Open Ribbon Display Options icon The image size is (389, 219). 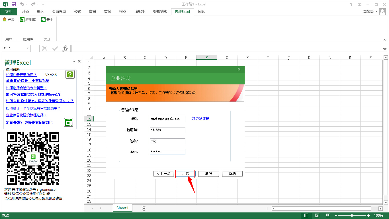[x=360, y=4]
